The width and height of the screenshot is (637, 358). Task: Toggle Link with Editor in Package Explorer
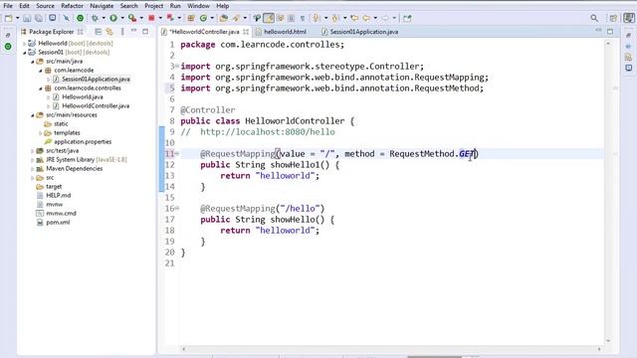[x=109, y=32]
